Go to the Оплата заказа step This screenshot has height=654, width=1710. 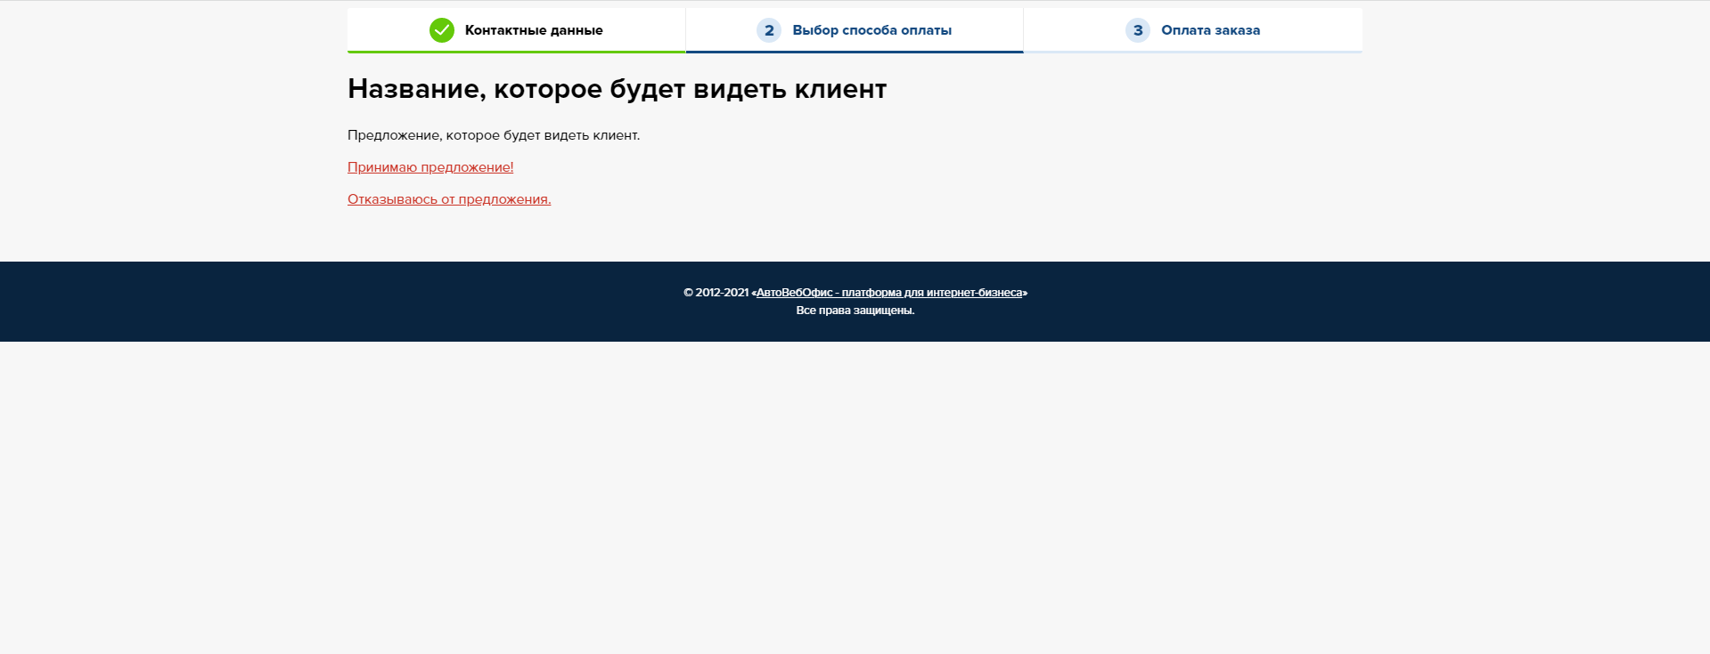coord(1210,30)
